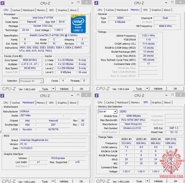Click the ASRock manufacturer field

coord(53,111)
